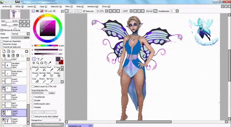Image resolution: width=231 pixels, height=127 pixels.
Task: Hide the Capa4 layer eye icon
Action: [3, 111]
